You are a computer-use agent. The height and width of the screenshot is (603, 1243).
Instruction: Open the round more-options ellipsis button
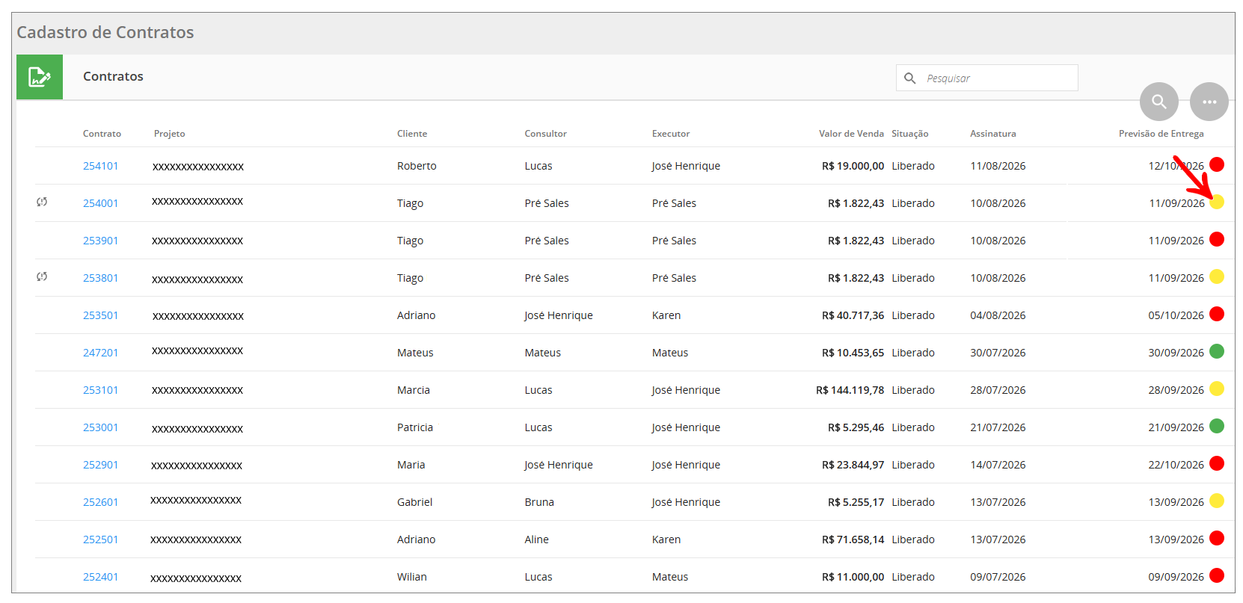pyautogui.click(x=1209, y=102)
